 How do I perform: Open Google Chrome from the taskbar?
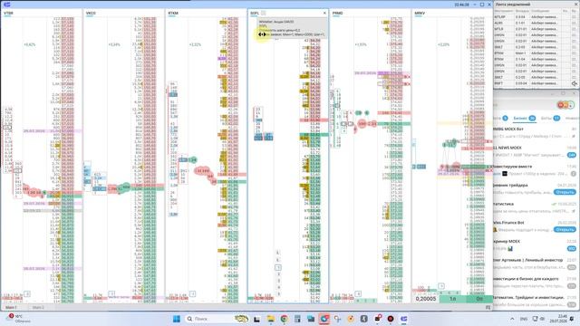[x=284, y=319]
